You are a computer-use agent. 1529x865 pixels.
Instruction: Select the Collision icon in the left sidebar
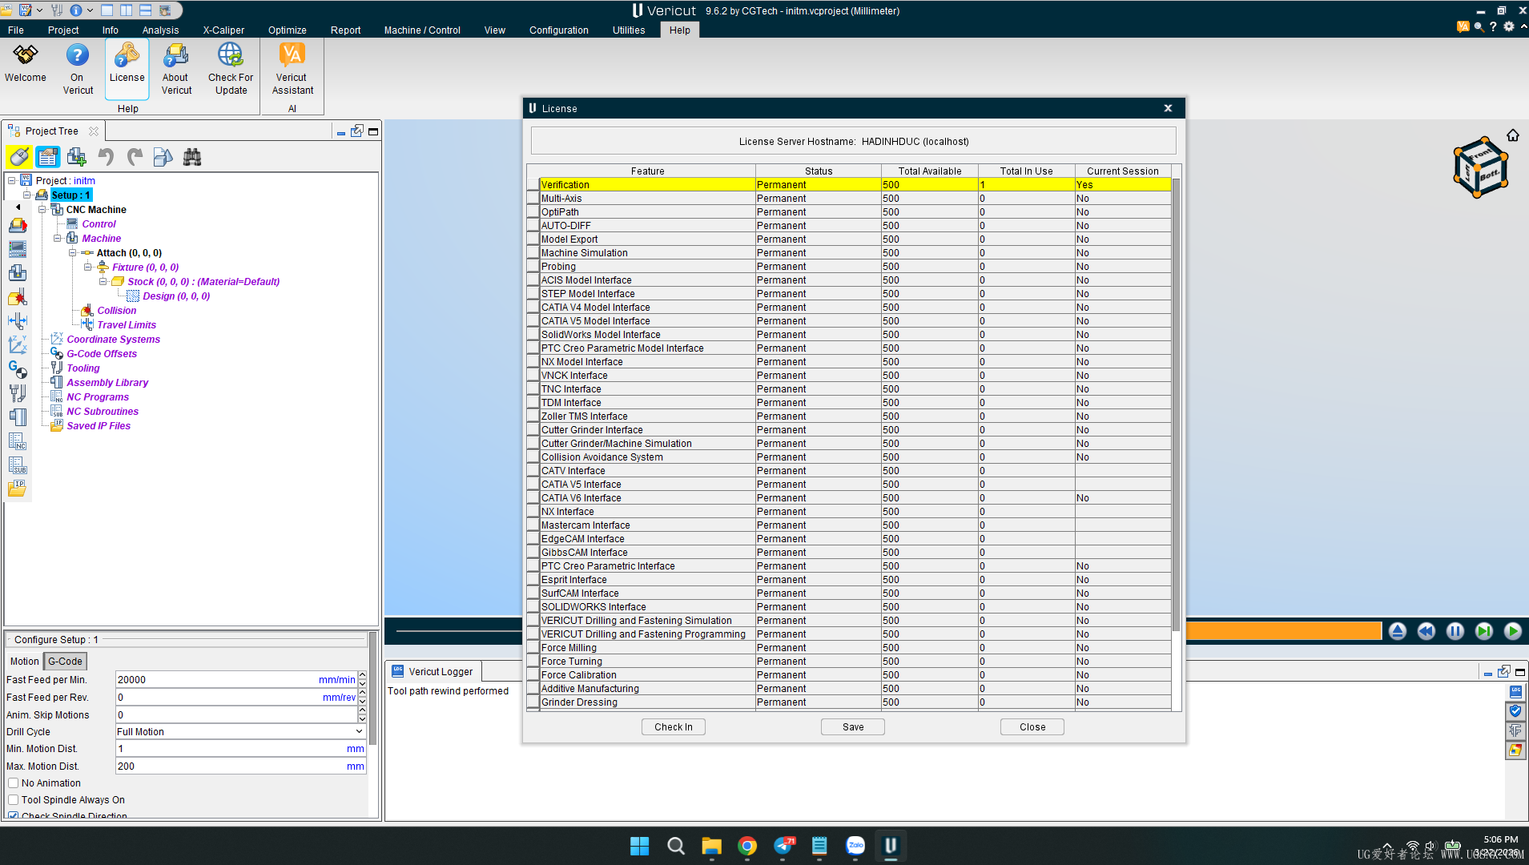coord(18,298)
